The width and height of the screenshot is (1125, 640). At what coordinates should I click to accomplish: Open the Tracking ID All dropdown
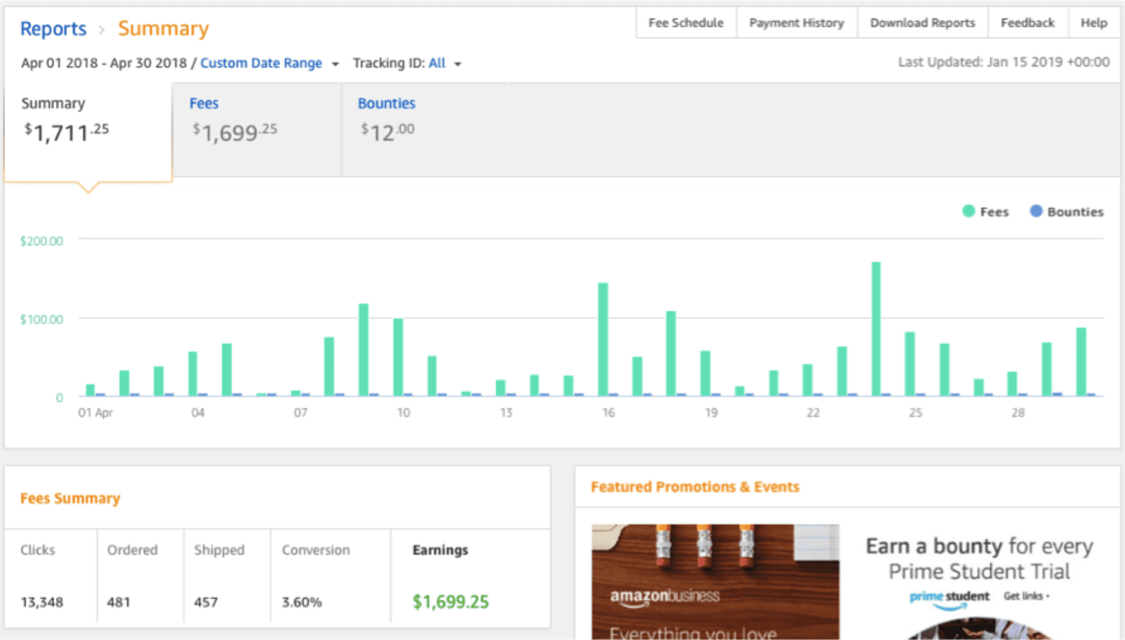click(x=437, y=63)
